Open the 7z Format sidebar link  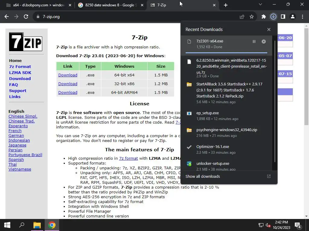20,66
